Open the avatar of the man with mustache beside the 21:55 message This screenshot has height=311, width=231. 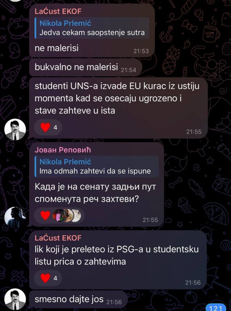click(15, 129)
